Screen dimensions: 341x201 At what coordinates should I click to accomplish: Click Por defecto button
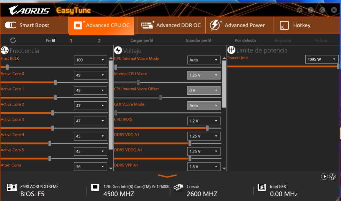click(x=245, y=41)
